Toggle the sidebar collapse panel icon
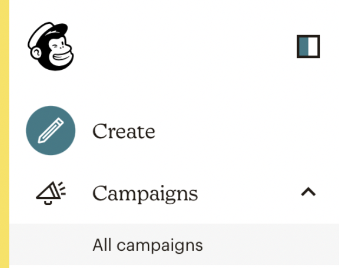Screen dimensions: 339x268 [x=308, y=46]
